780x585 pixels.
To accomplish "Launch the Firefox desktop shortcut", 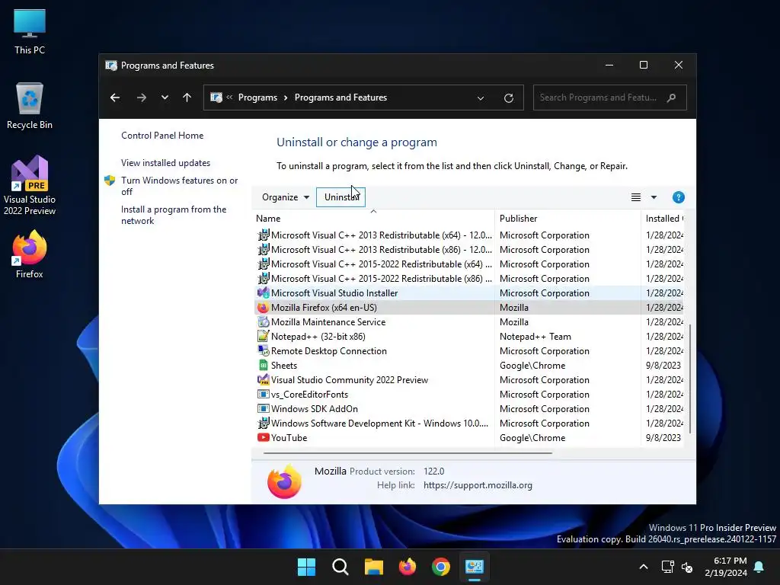I will coord(30,254).
